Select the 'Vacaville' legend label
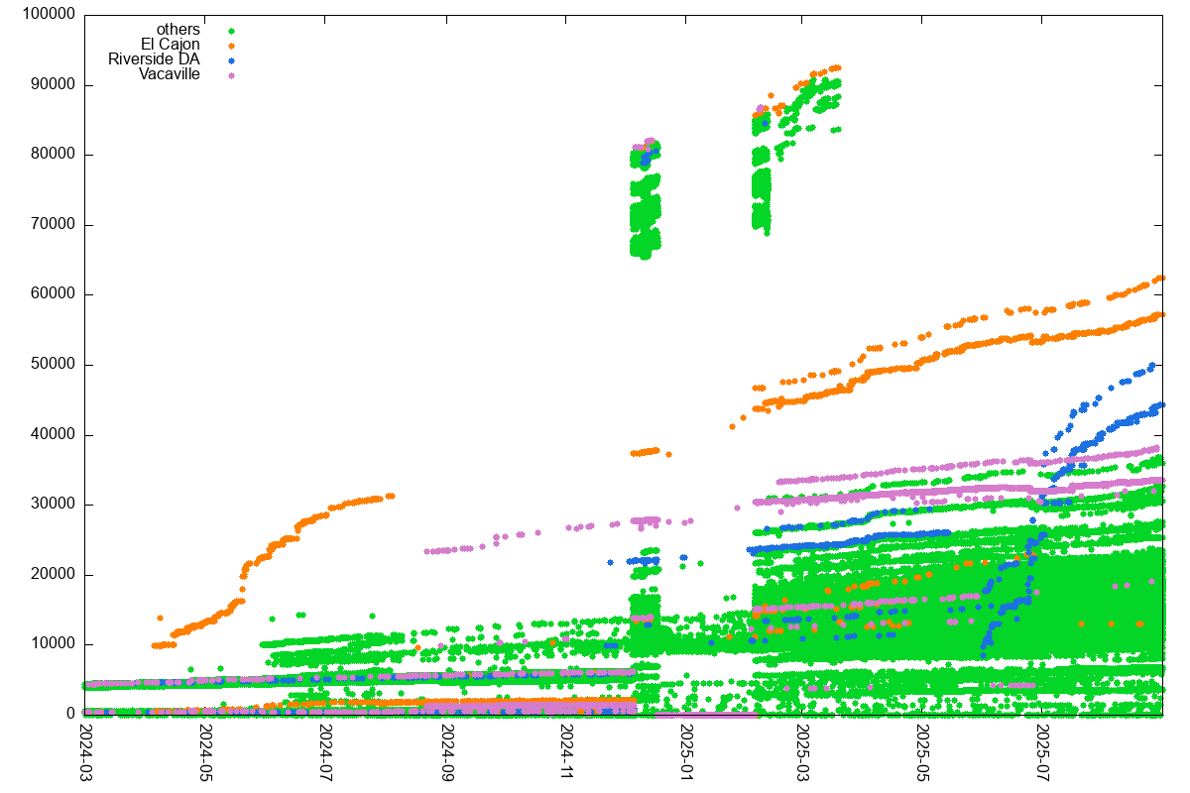The image size is (1190, 793). tap(170, 74)
